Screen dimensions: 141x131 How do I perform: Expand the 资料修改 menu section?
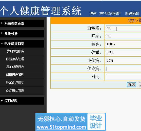[x=22, y=101]
